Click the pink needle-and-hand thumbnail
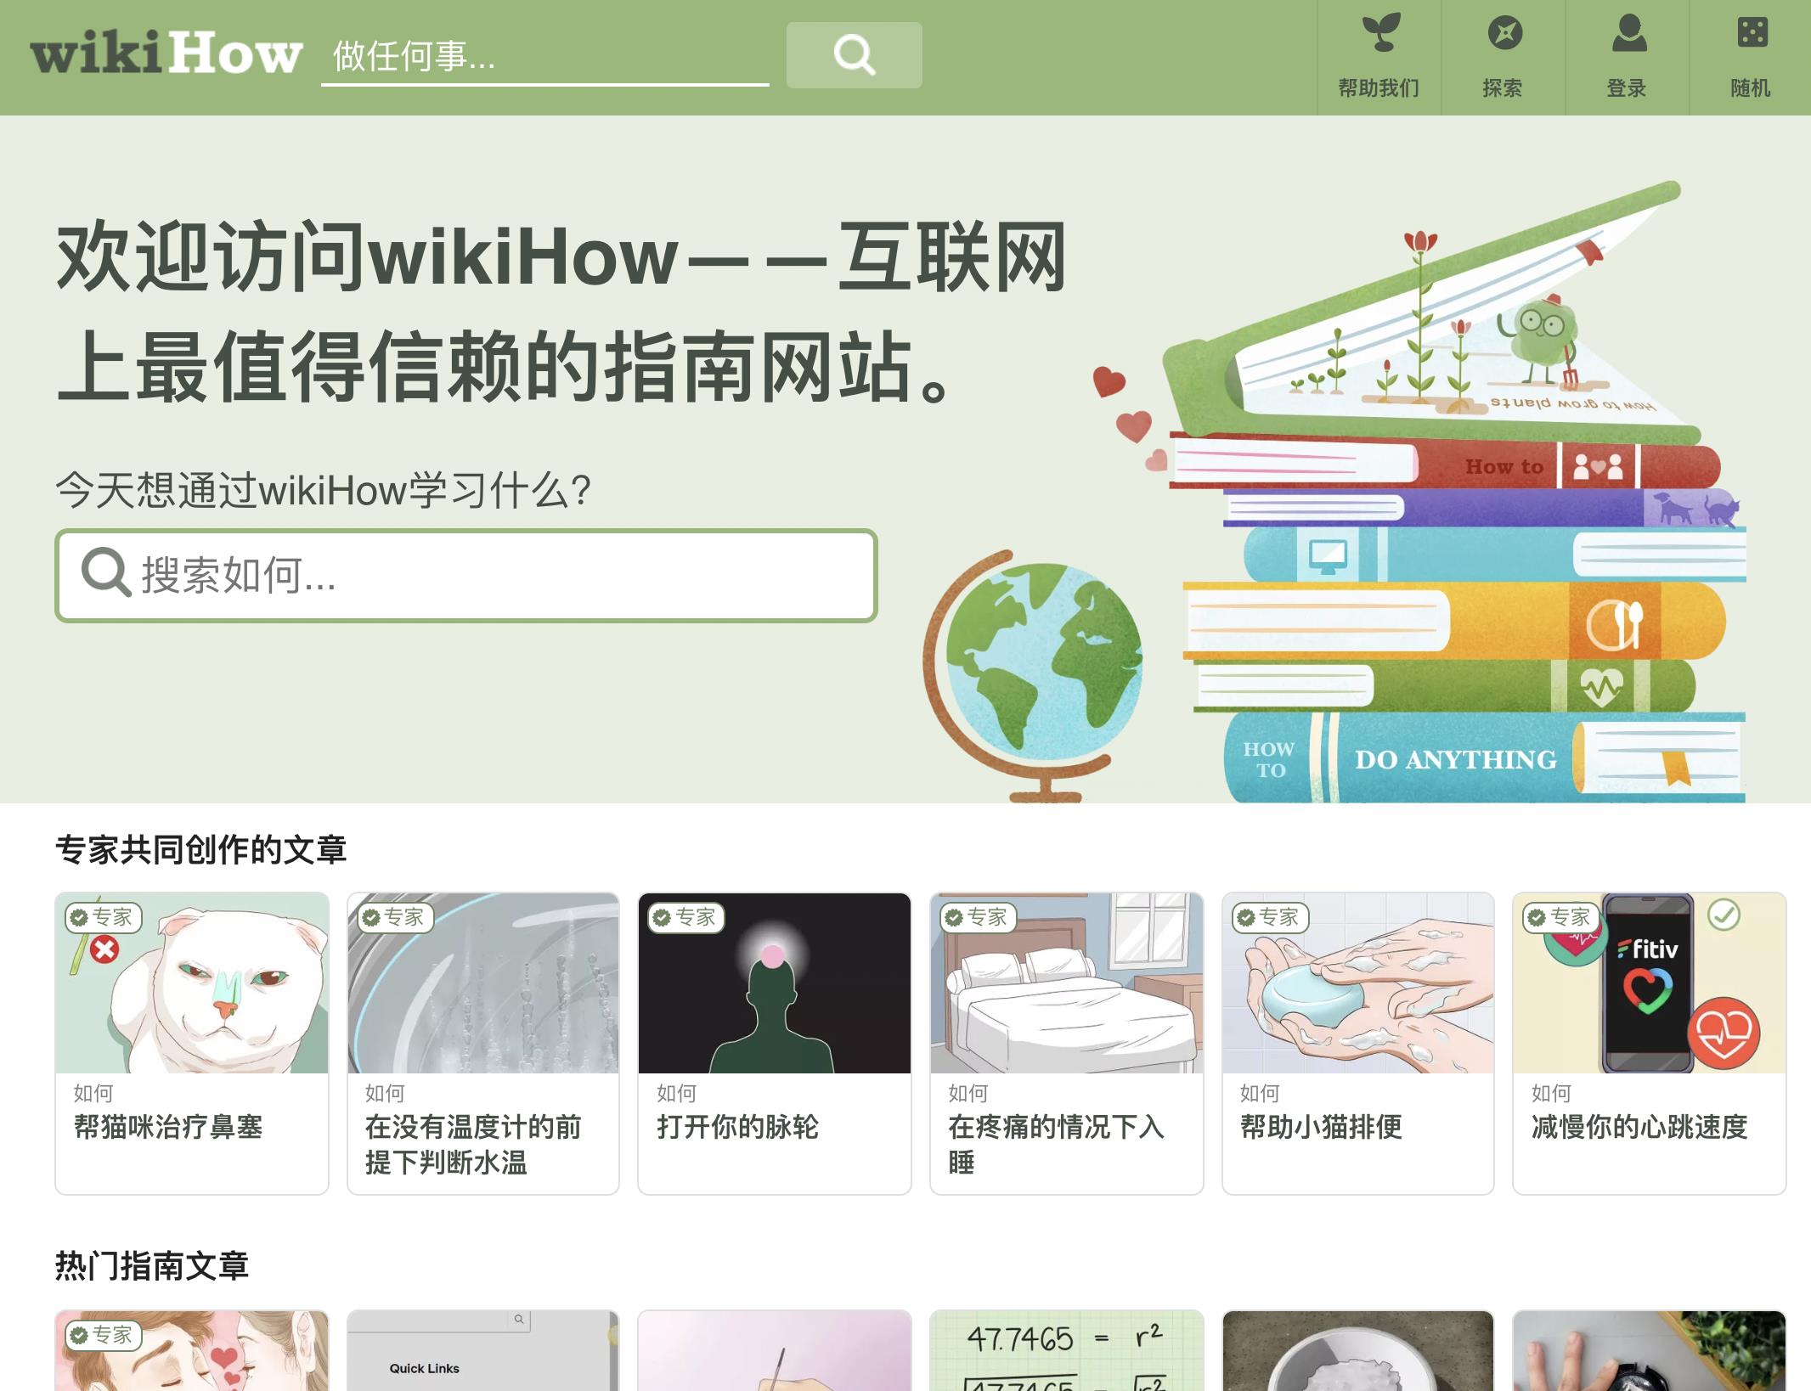The image size is (1811, 1391). pos(775,1351)
